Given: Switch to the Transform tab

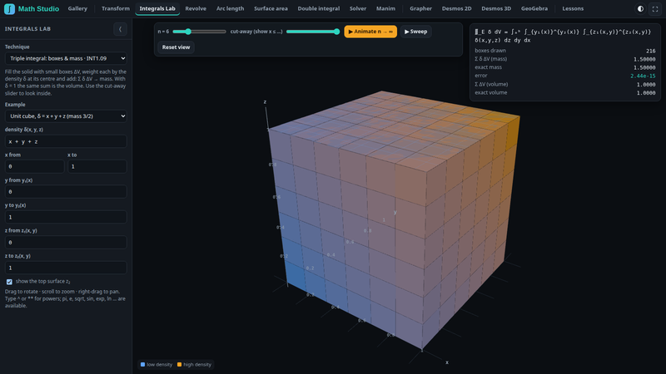Looking at the screenshot, I should coord(116,8).
